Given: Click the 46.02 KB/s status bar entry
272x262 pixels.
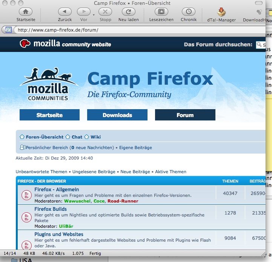Looking at the screenshot, I should (x=54, y=253).
